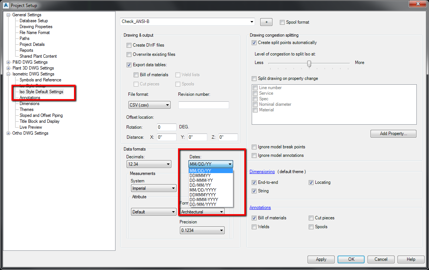Viewport: 429px width, 270px height.
Task: Click inside the Revision number field
Action: pyautogui.click(x=204, y=105)
